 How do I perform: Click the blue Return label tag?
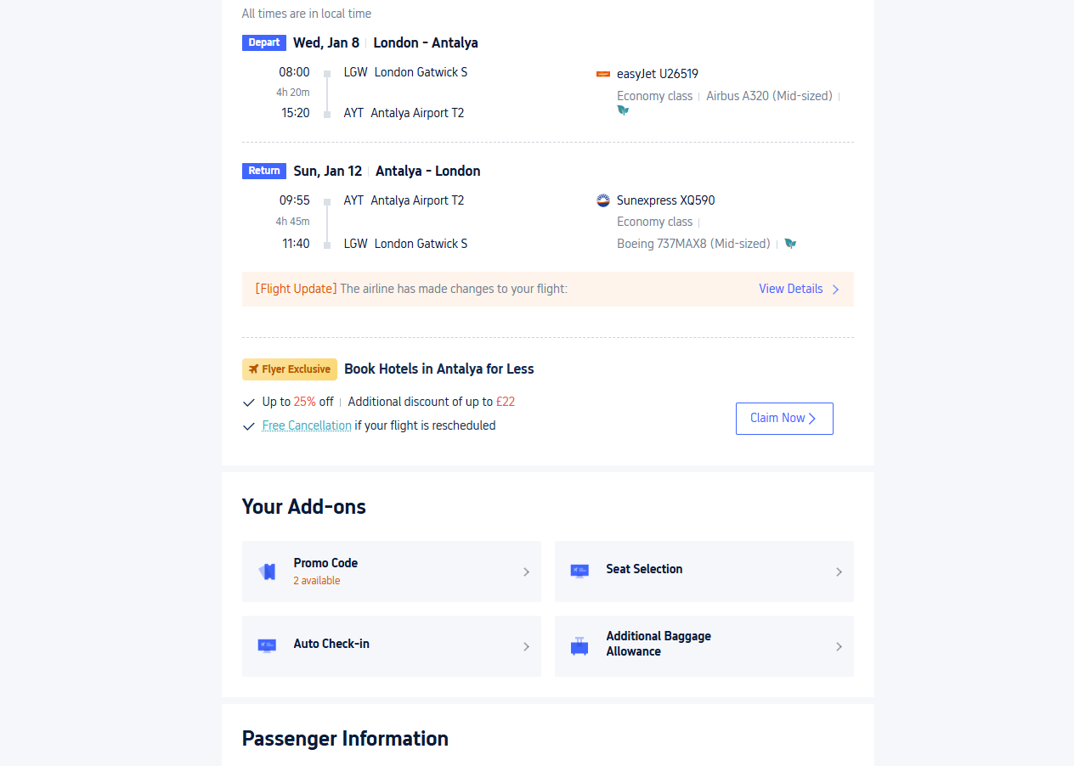click(264, 171)
